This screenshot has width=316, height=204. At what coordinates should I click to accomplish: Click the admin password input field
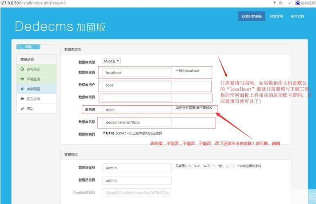[x=137, y=180]
